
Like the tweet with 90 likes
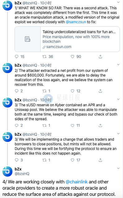click(x=72, y=57)
